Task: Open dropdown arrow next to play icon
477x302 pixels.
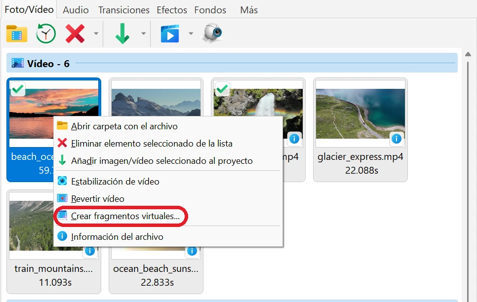Action: pos(191,34)
